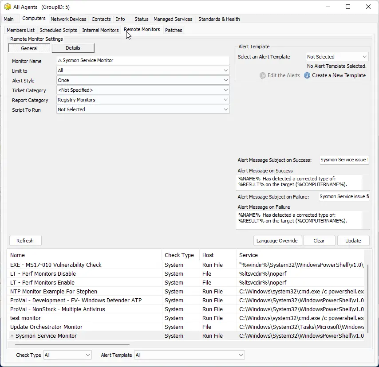Open the Network Devices tab
Image resolution: width=379 pixels, height=367 pixels.
pyautogui.click(x=68, y=19)
